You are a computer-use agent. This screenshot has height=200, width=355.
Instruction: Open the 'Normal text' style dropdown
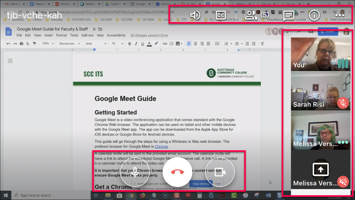pos(69,44)
